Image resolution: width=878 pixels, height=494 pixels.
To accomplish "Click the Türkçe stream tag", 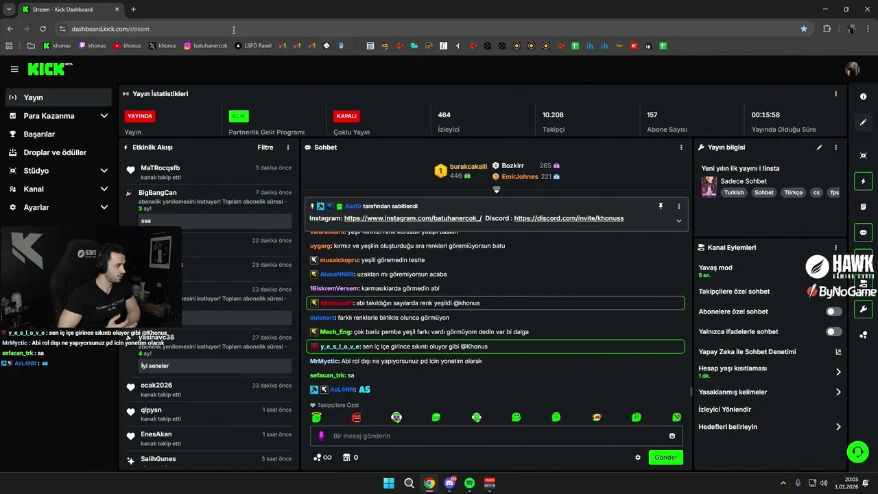I will click(794, 193).
